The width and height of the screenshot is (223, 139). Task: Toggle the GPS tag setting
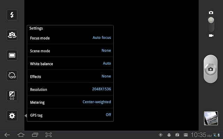[x=70, y=115]
